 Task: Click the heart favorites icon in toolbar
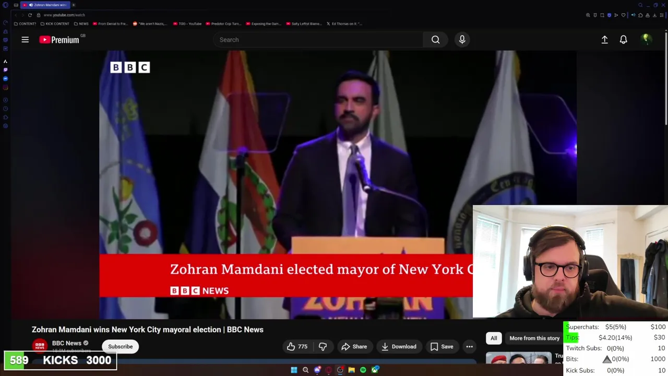[623, 15]
